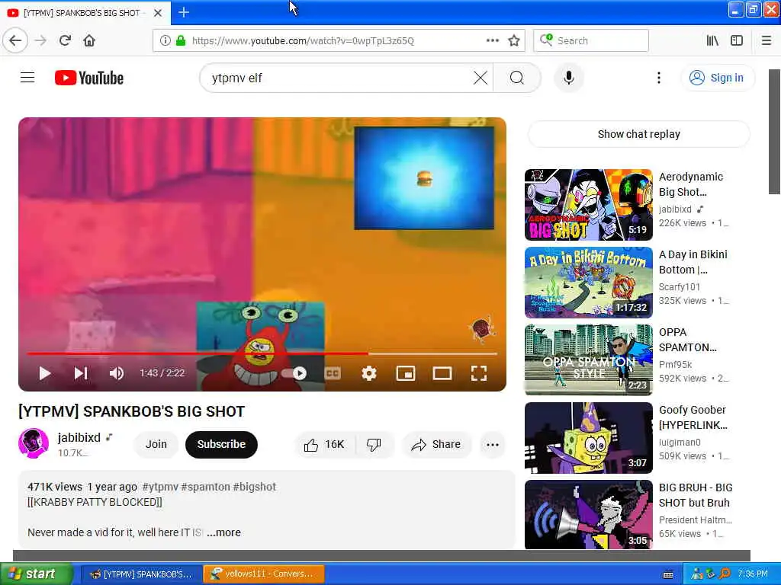Screen dimensions: 781x585
Task: Seek along the red video progress bar
Action: click(262, 353)
